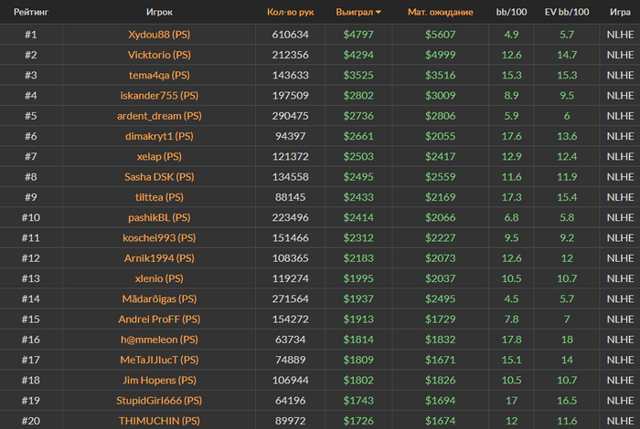The height and width of the screenshot is (429, 640).
Task: Click sort arrow next to Выиграл header
Action: coord(379,12)
